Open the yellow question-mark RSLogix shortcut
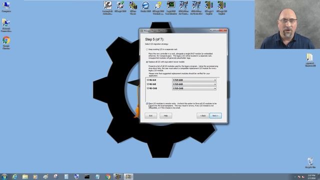The height and width of the screenshot is (180, 320). [x=158, y=8]
